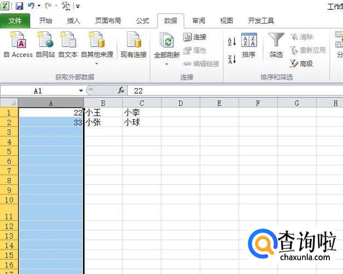Click cell B1 containing 小王
The width and height of the screenshot is (343, 274).
pyautogui.click(x=103, y=113)
